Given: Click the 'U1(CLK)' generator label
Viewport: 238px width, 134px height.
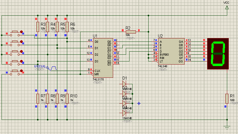Looking at the screenshot, I should pyautogui.click(x=40, y=66).
